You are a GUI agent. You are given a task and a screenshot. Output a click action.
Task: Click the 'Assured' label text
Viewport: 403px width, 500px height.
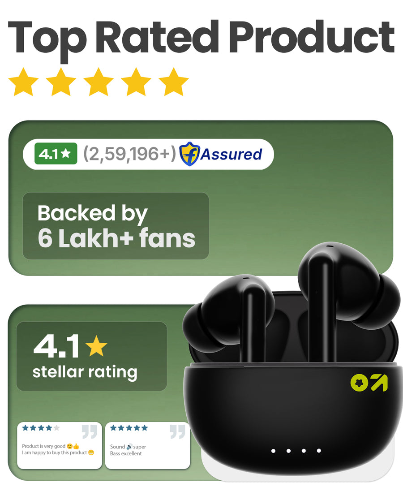(232, 154)
